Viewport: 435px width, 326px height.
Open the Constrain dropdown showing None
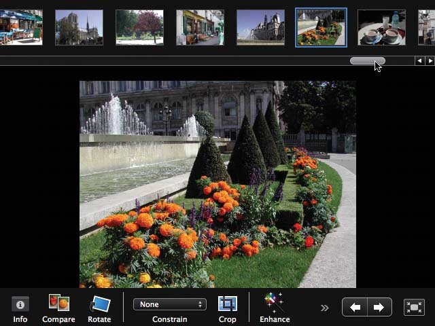169,304
